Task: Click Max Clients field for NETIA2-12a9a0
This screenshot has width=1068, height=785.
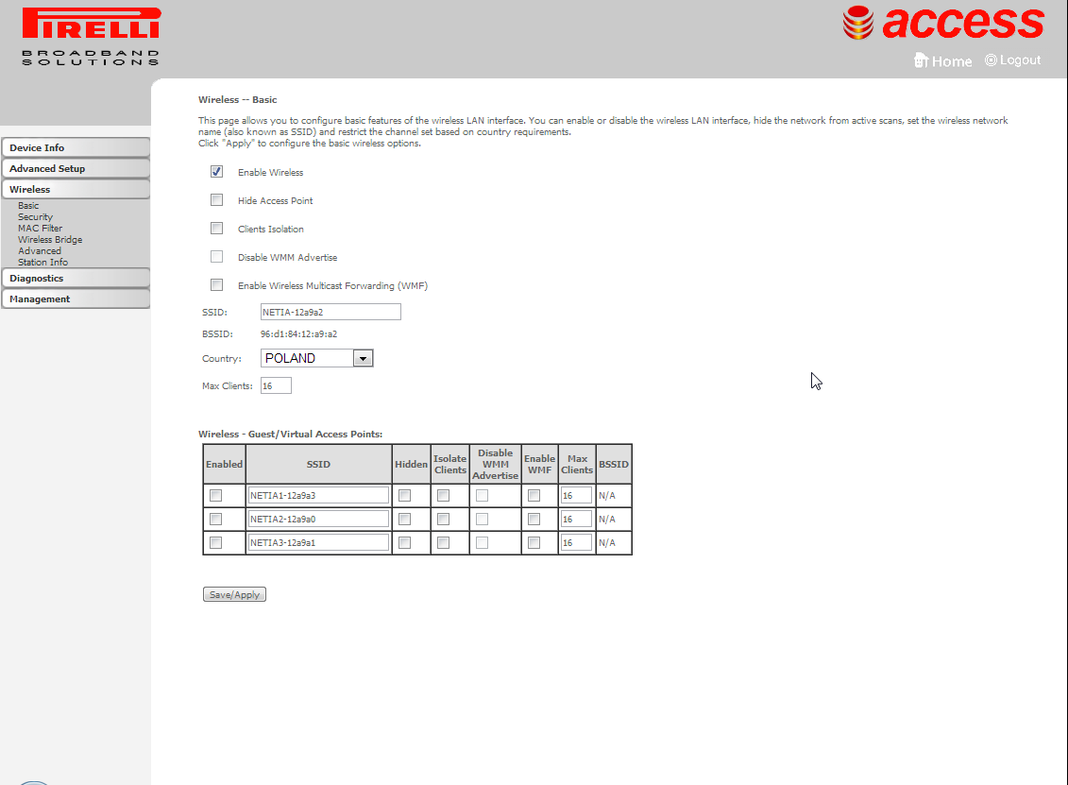Action: pos(576,520)
